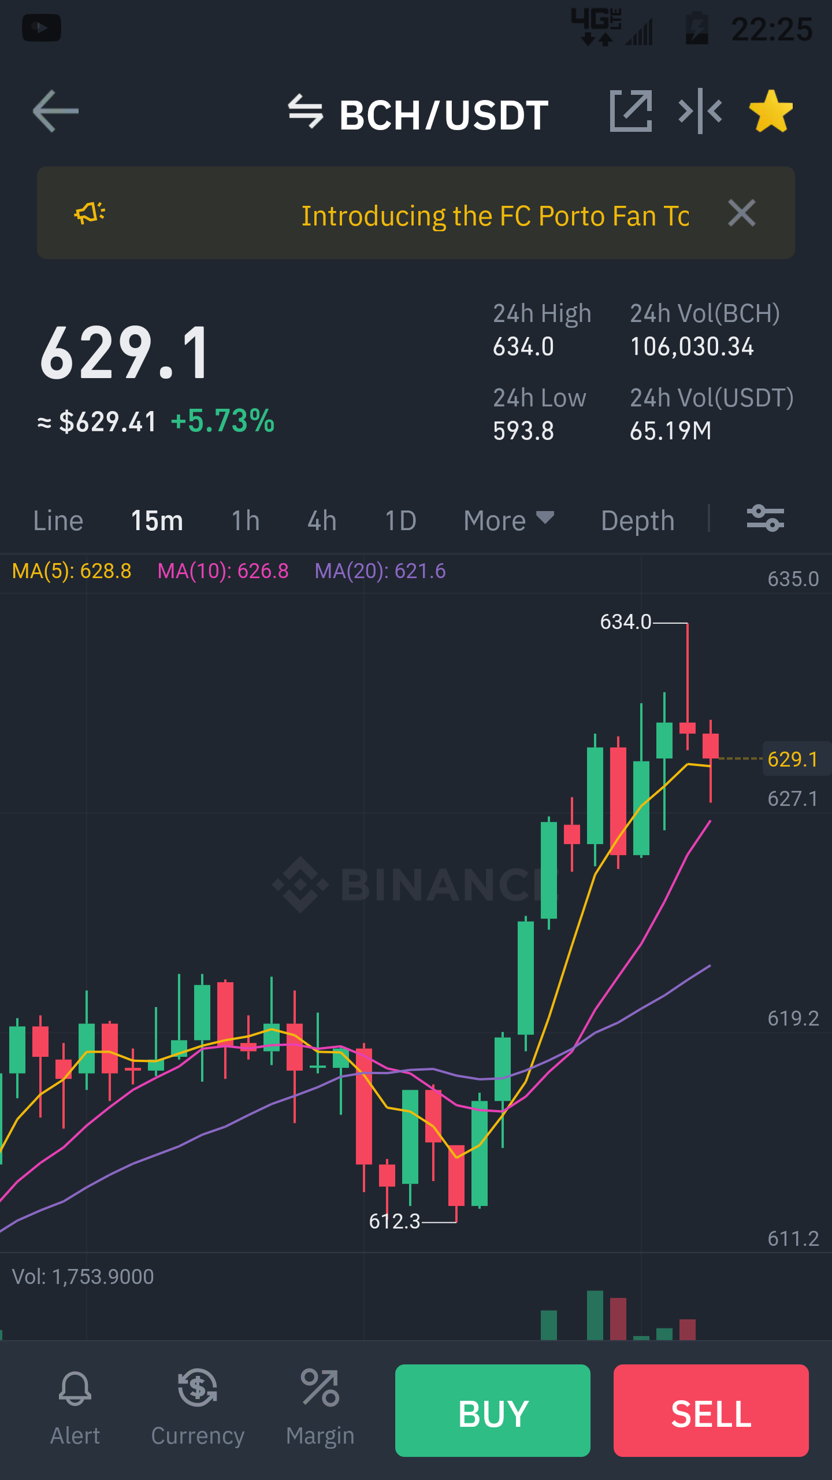This screenshot has height=1480, width=832.
Task: Open the Margin trading icon
Action: pos(320,1409)
